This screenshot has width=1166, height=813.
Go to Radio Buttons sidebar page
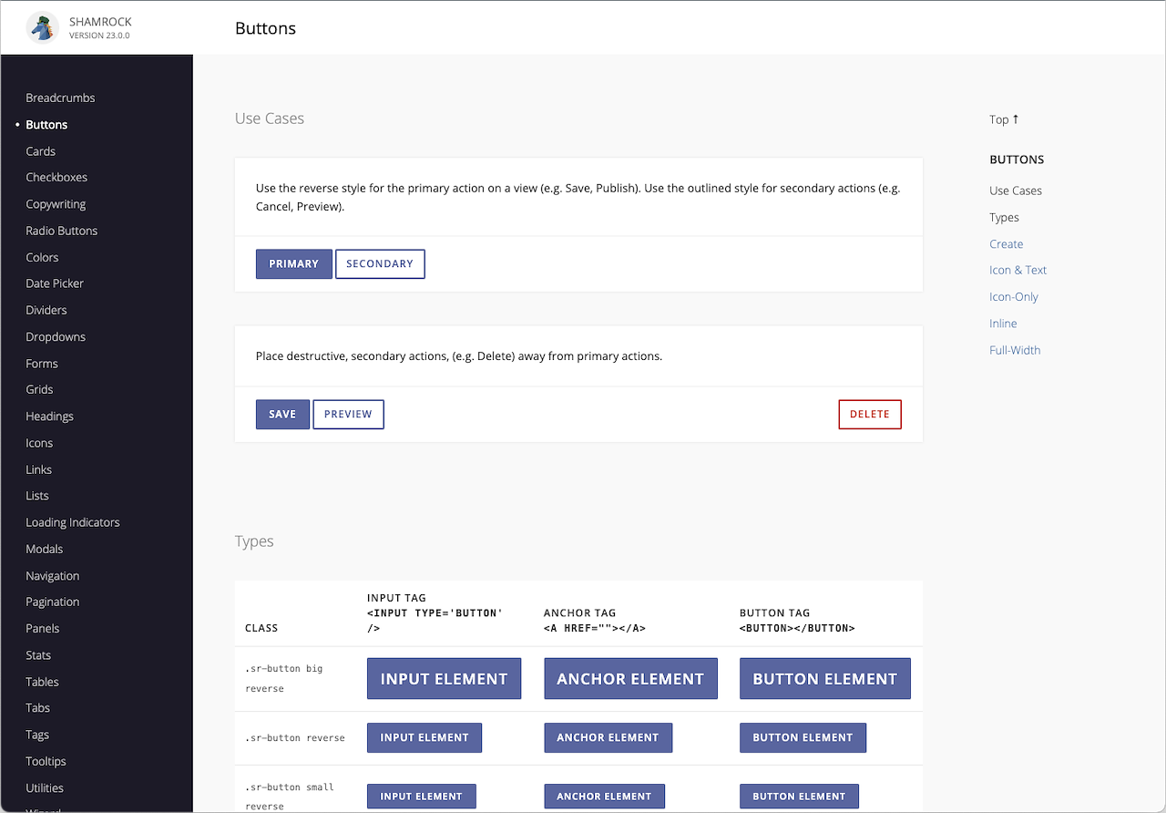(61, 231)
